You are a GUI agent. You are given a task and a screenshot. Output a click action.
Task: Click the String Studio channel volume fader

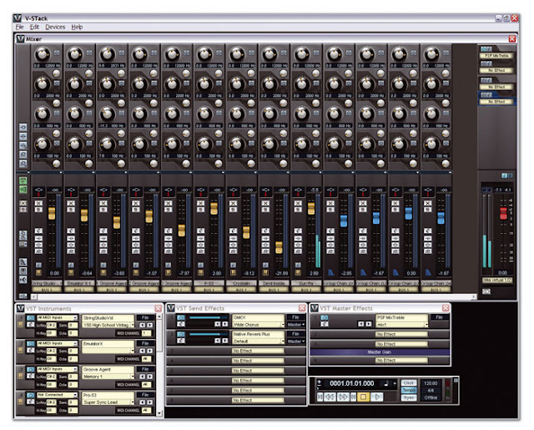pyautogui.click(x=52, y=213)
